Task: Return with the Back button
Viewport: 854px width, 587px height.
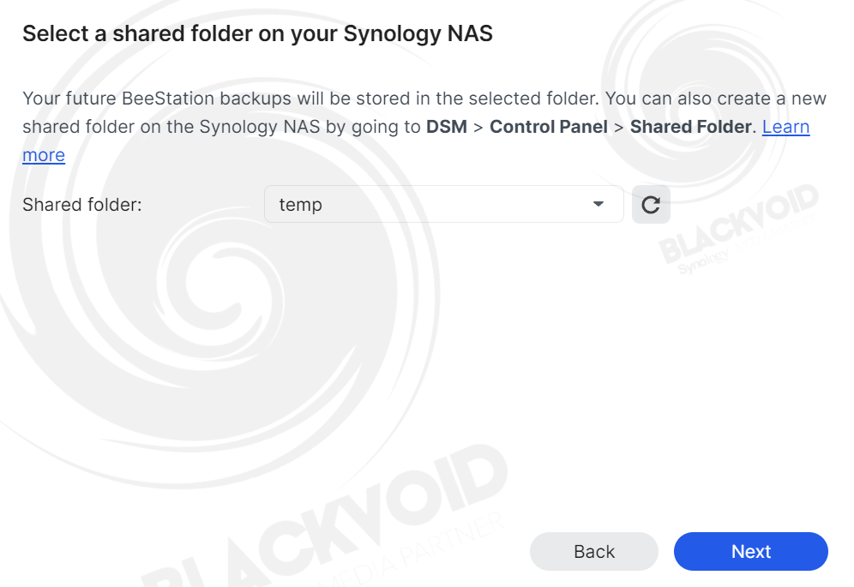Action: [593, 552]
